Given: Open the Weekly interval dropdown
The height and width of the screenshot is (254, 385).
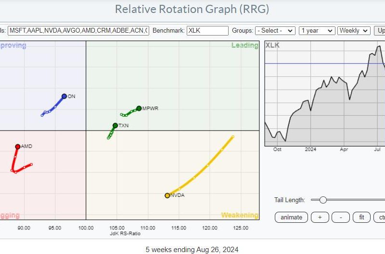Looking at the screenshot, I should point(354,31).
